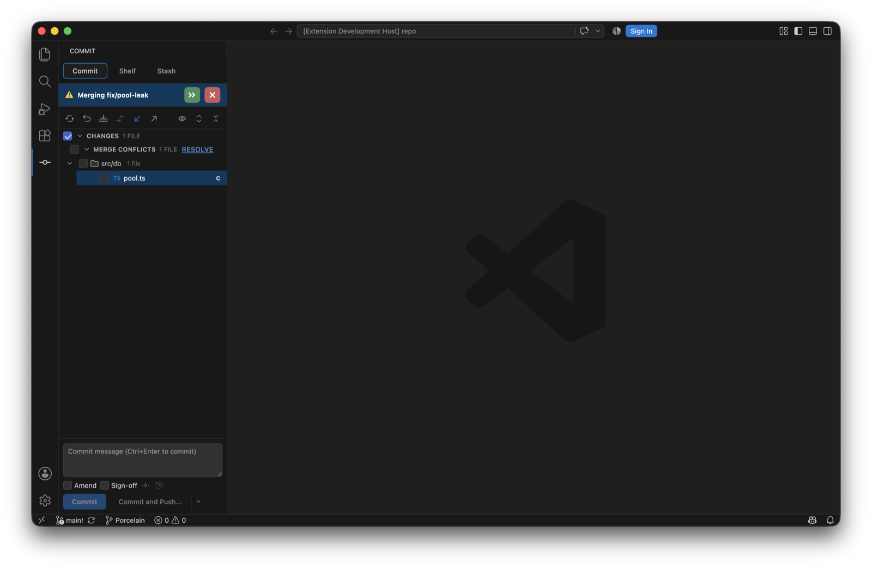Click the synchronize changes status icon

(x=92, y=520)
